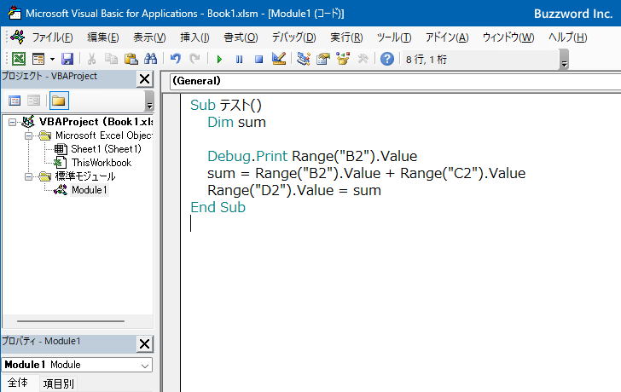
Task: Click the title bar application icon
Action: tap(15, 13)
